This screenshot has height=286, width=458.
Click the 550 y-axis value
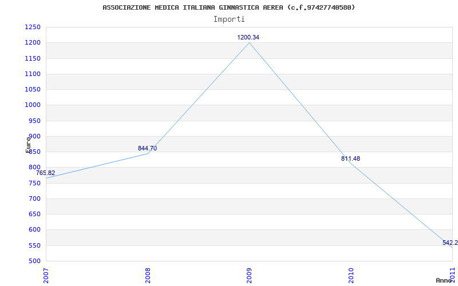[34, 245]
